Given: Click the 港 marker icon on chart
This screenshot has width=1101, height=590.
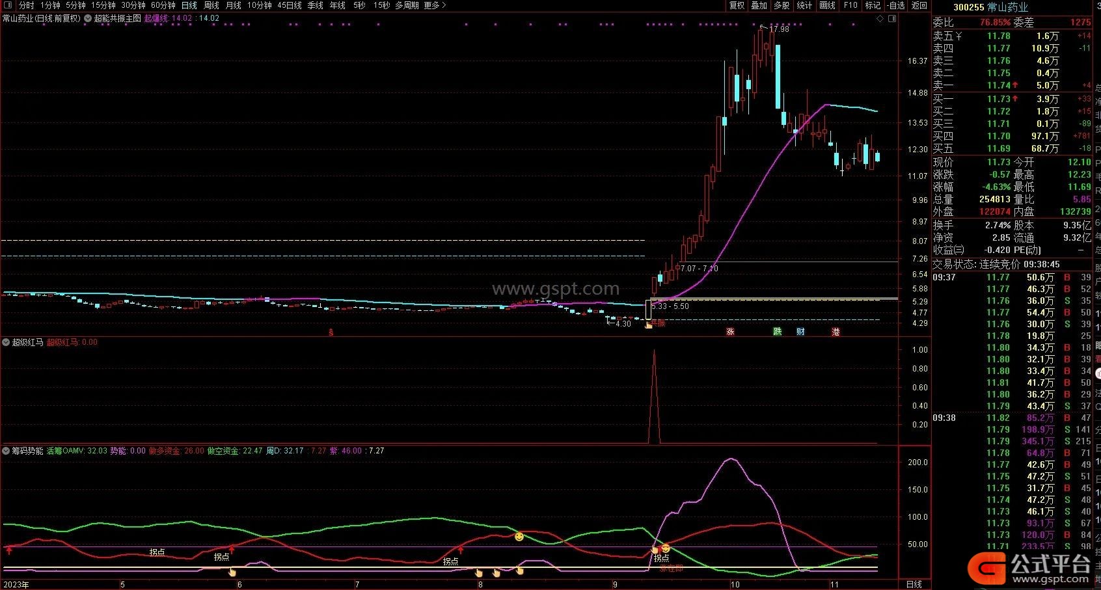Looking at the screenshot, I should [x=836, y=332].
